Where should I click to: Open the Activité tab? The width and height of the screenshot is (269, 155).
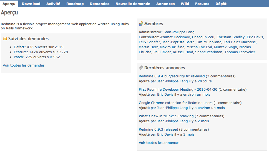click(x=53, y=4)
